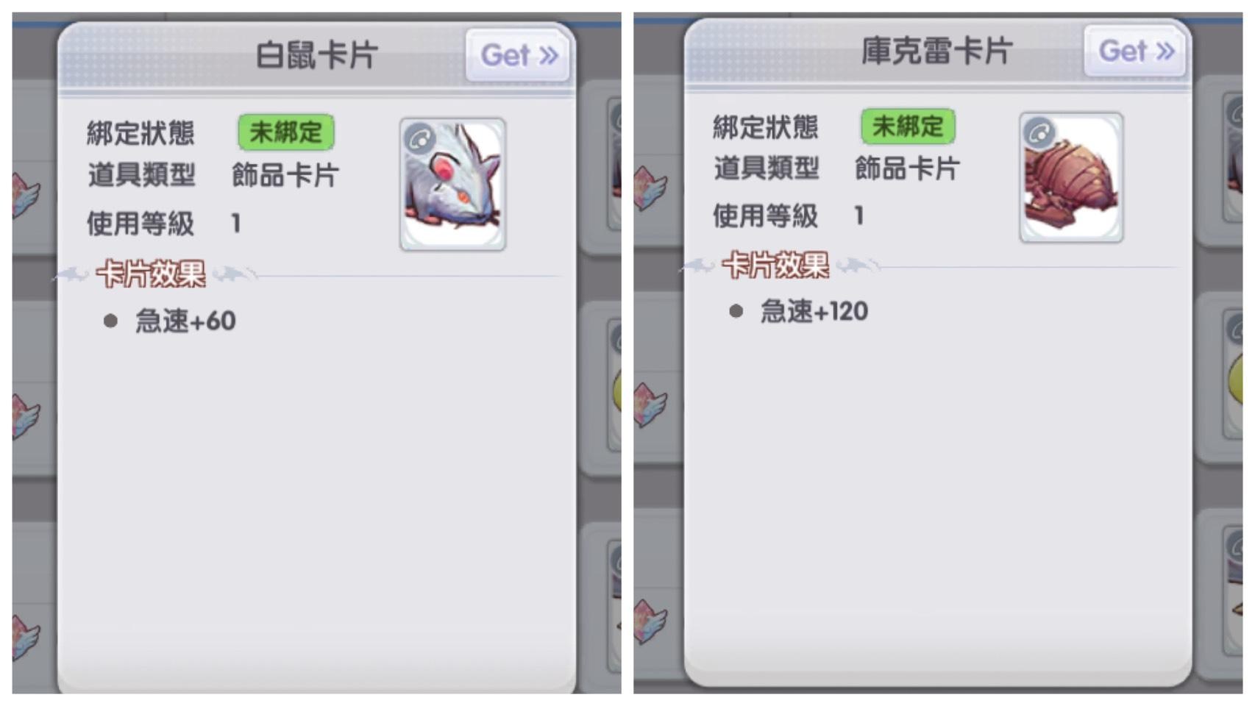The image size is (1255, 706).
Task: Select the 庫克雷卡片 title text
Action: (x=936, y=51)
